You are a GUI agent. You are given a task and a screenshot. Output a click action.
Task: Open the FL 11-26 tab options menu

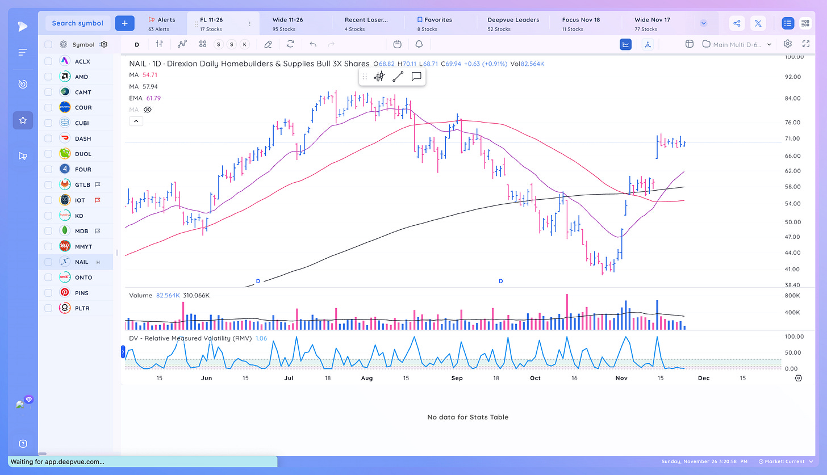coord(249,24)
